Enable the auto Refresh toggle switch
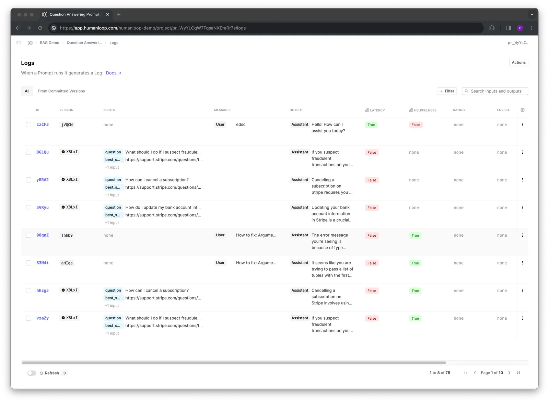Screen dimensions: 549x402 pyautogui.click(x=32, y=373)
